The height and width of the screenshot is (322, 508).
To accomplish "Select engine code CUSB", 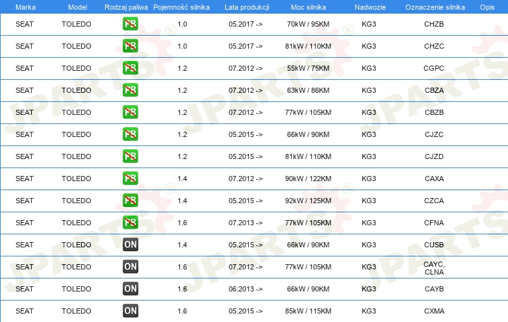I will click(434, 245).
